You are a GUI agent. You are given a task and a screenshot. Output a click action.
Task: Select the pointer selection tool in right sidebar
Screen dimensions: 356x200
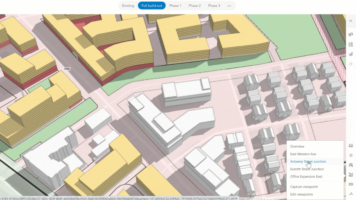click(x=351, y=34)
